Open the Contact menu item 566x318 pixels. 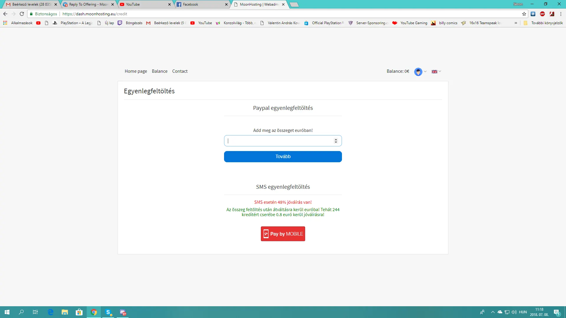click(180, 71)
